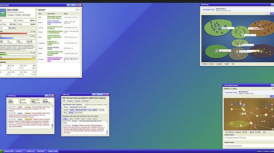This screenshot has width=274, height=153.
Task: Close the Event Log window
Action: 108,94
